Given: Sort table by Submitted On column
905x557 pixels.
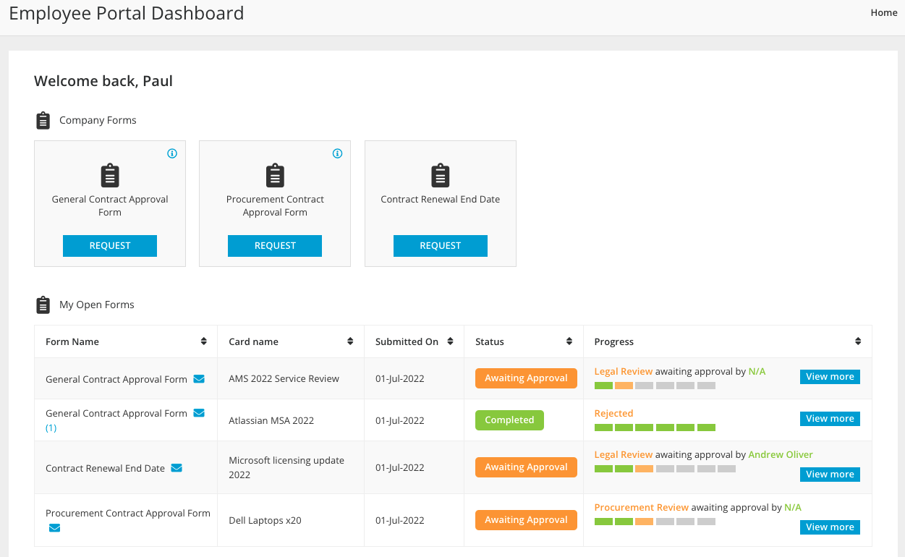Looking at the screenshot, I should pos(450,341).
